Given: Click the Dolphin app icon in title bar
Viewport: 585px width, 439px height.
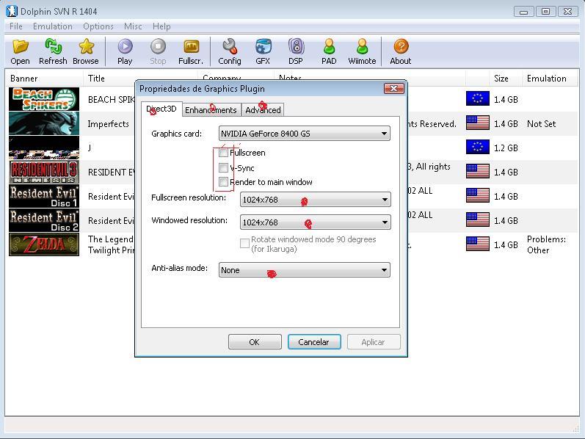Looking at the screenshot, I should coord(12,11).
